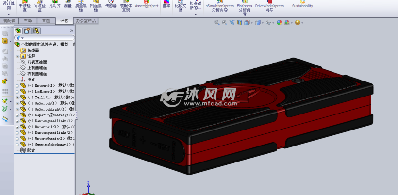Click the green curved path icon in left toolbar
Screen dimensions: 398x195
point(5,109)
